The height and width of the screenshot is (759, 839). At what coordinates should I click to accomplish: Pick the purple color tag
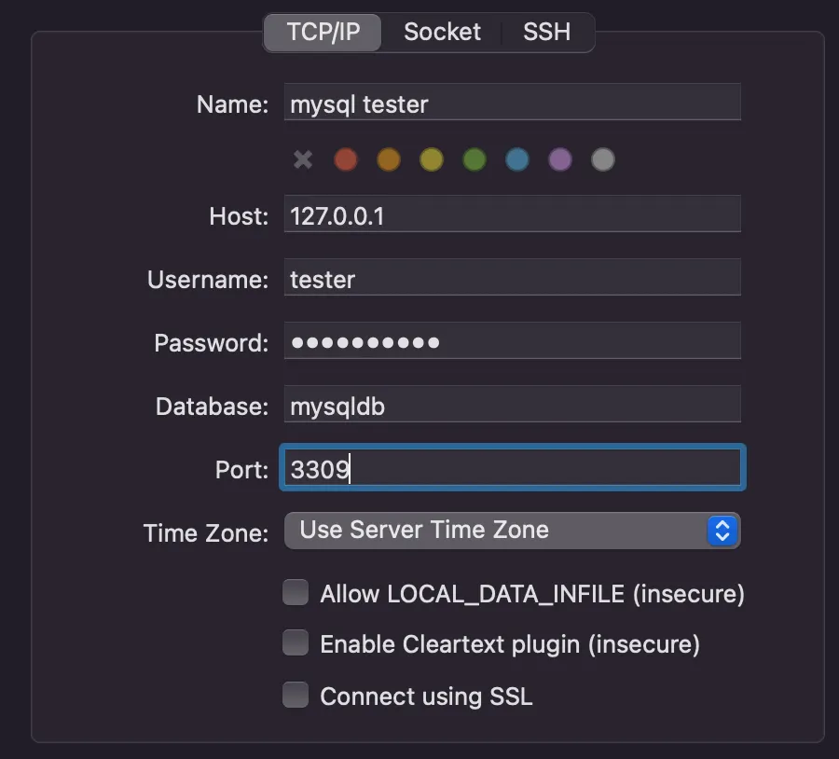point(560,159)
